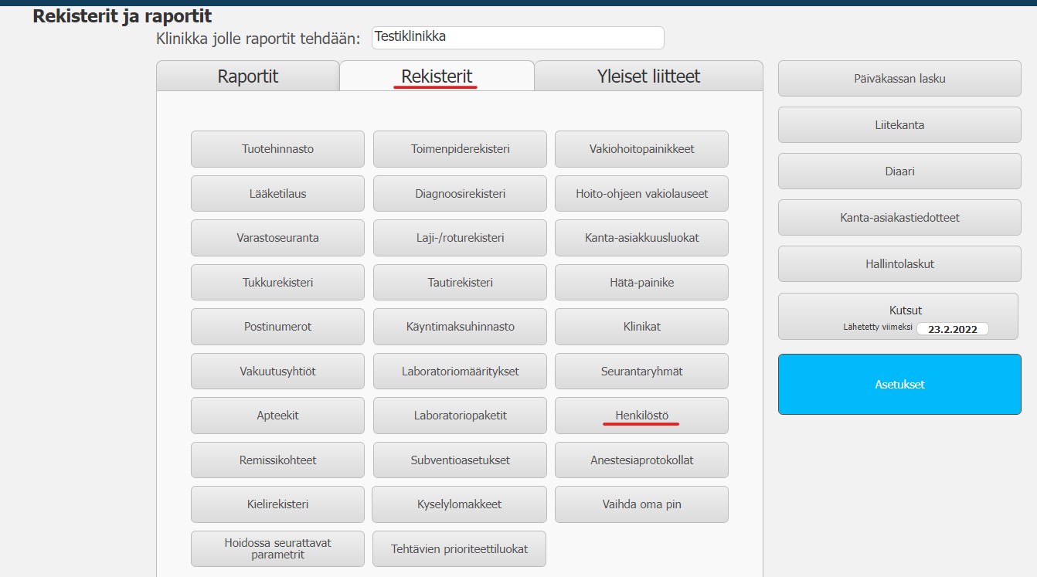Image resolution: width=1037 pixels, height=577 pixels.
Task: Open Toimenpiderekisteri
Action: [x=460, y=149]
